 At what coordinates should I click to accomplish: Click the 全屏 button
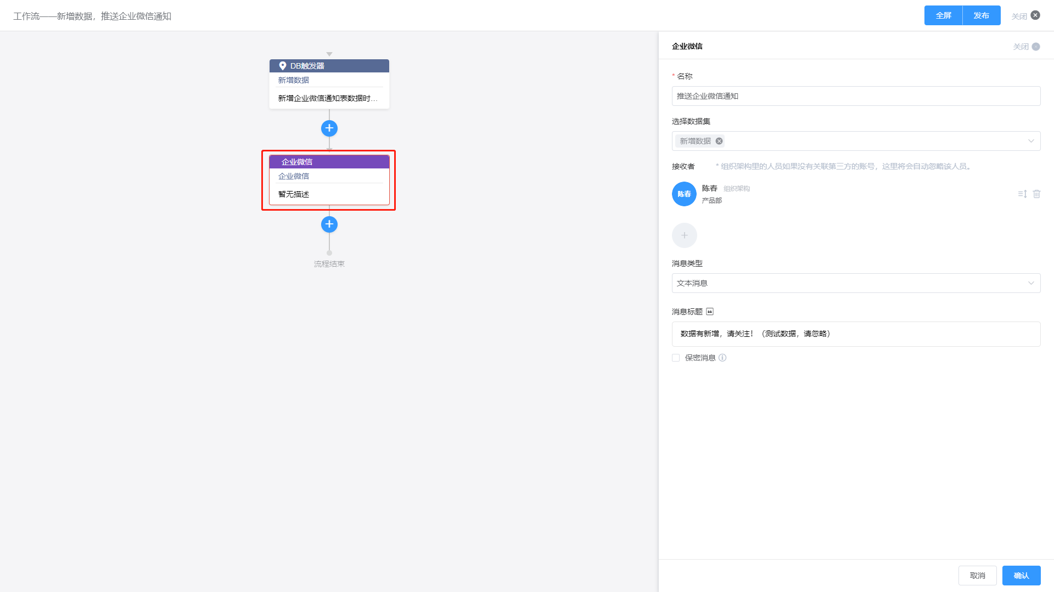[943, 15]
